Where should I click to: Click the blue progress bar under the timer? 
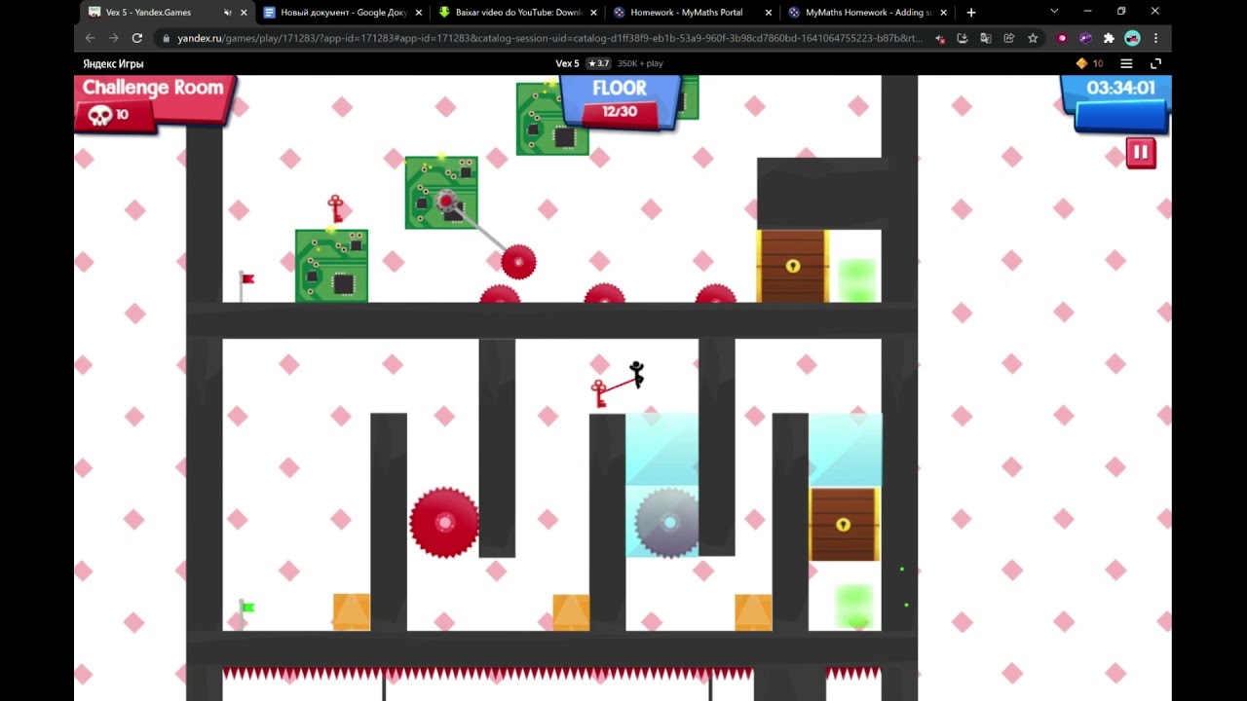pyautogui.click(x=1121, y=117)
